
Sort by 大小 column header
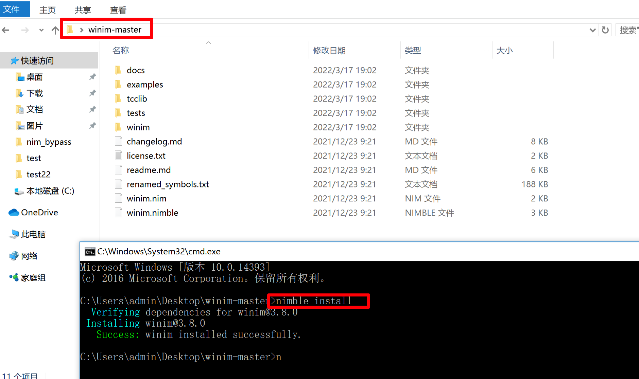click(504, 51)
